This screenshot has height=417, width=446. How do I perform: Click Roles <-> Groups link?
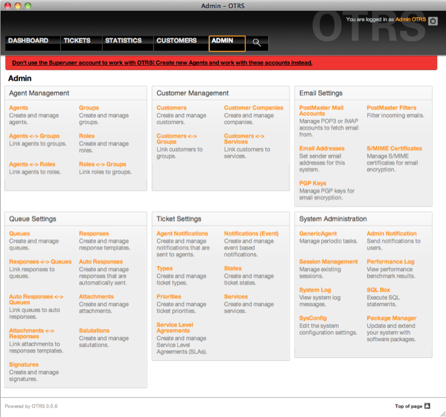102,165
